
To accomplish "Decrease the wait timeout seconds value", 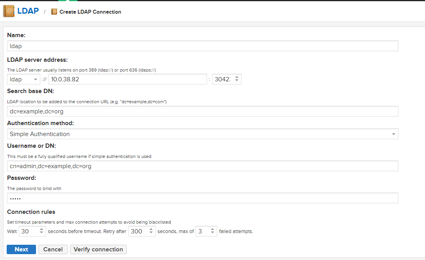I will (42, 233).
